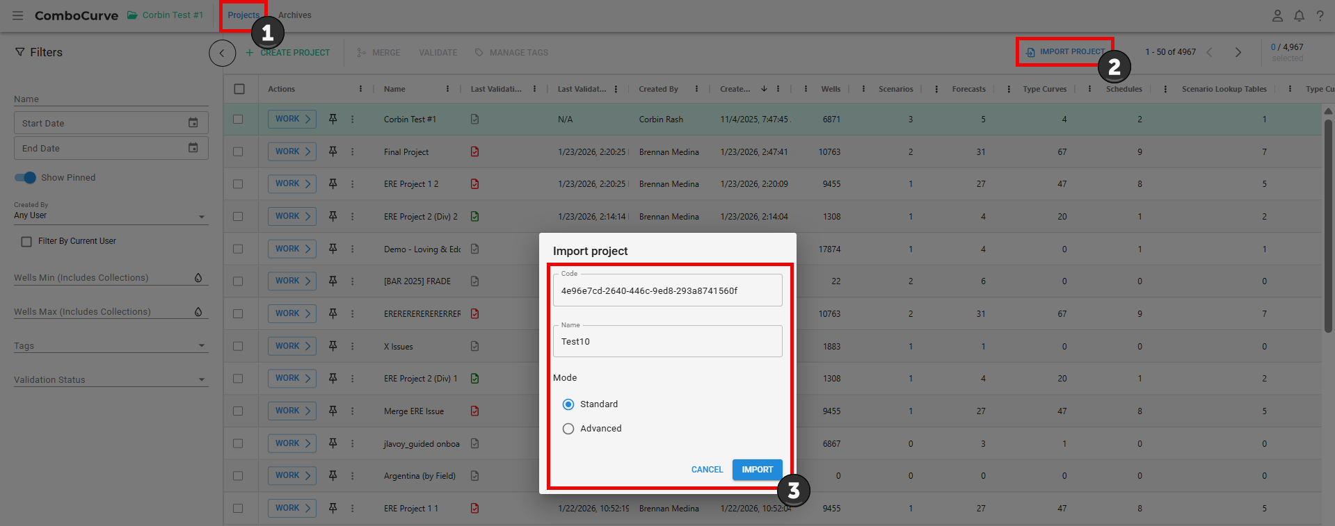Viewport: 1335px width, 526px height.
Task: Click the notifications bell icon
Action: click(x=1299, y=15)
